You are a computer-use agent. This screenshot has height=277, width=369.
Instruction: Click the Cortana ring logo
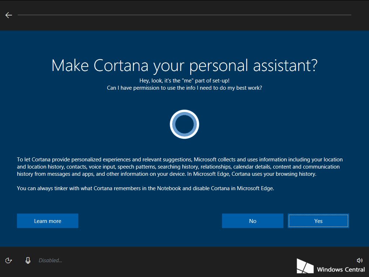pyautogui.click(x=184, y=124)
